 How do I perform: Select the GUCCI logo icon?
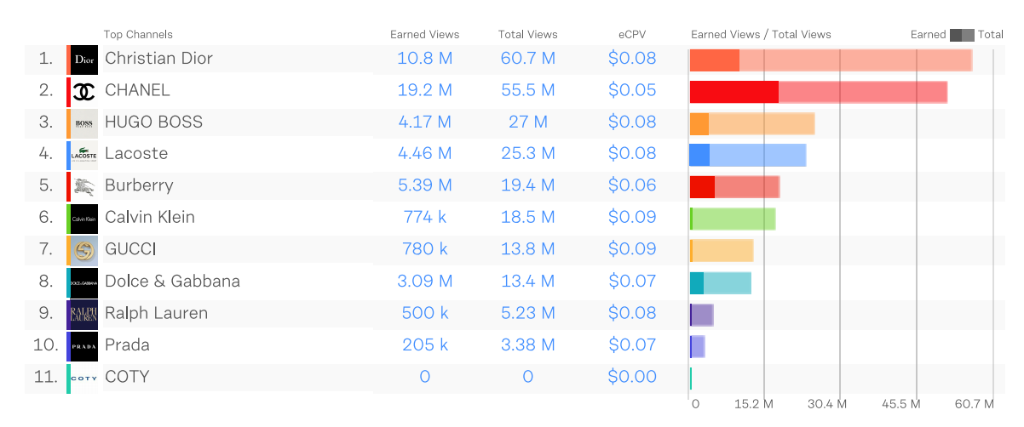point(83,250)
